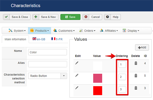Click the Alias text field
The width and height of the screenshot is (153, 100).
(47, 64)
